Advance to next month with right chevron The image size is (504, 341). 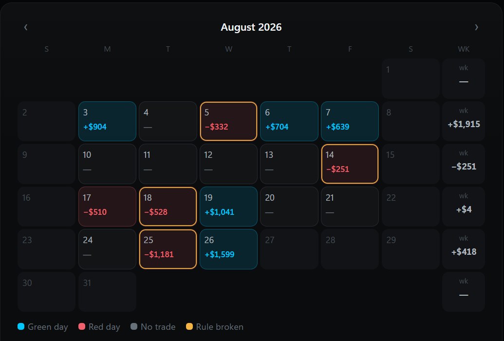476,27
